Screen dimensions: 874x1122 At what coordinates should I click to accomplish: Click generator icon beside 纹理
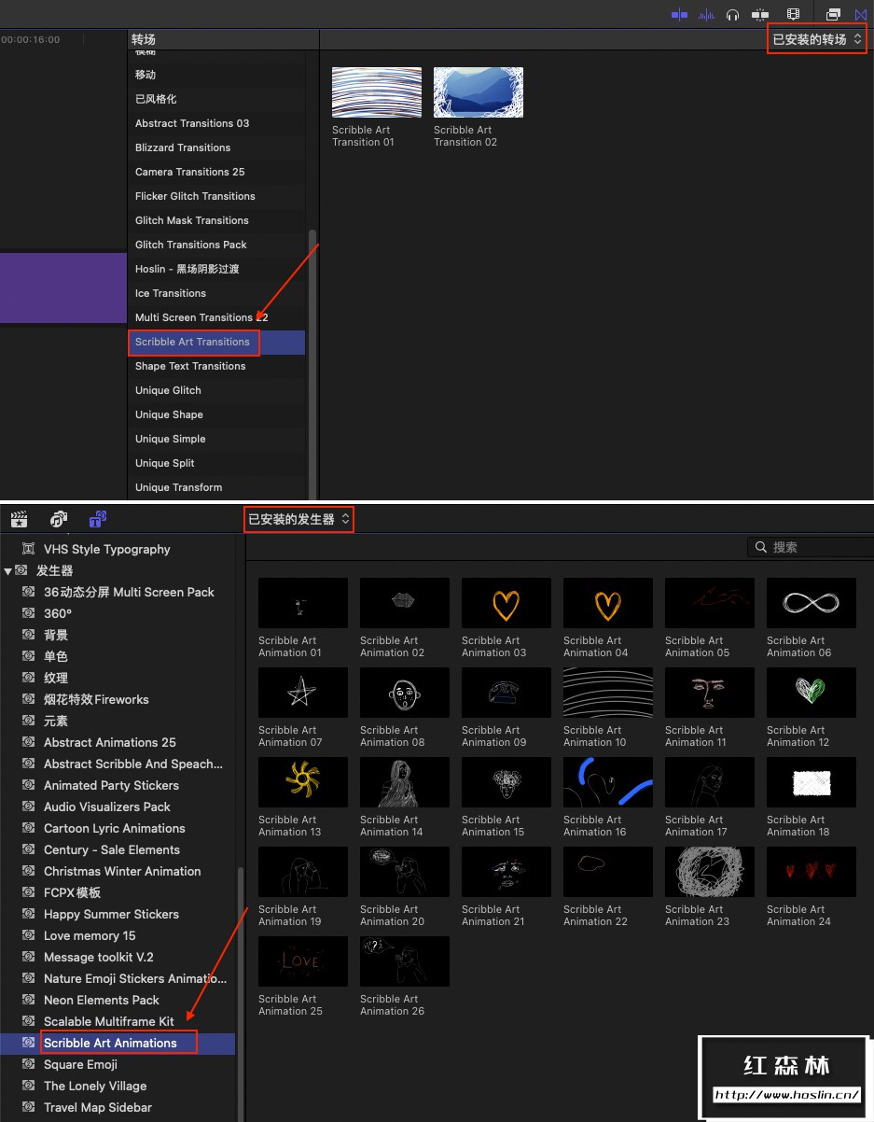coord(29,678)
